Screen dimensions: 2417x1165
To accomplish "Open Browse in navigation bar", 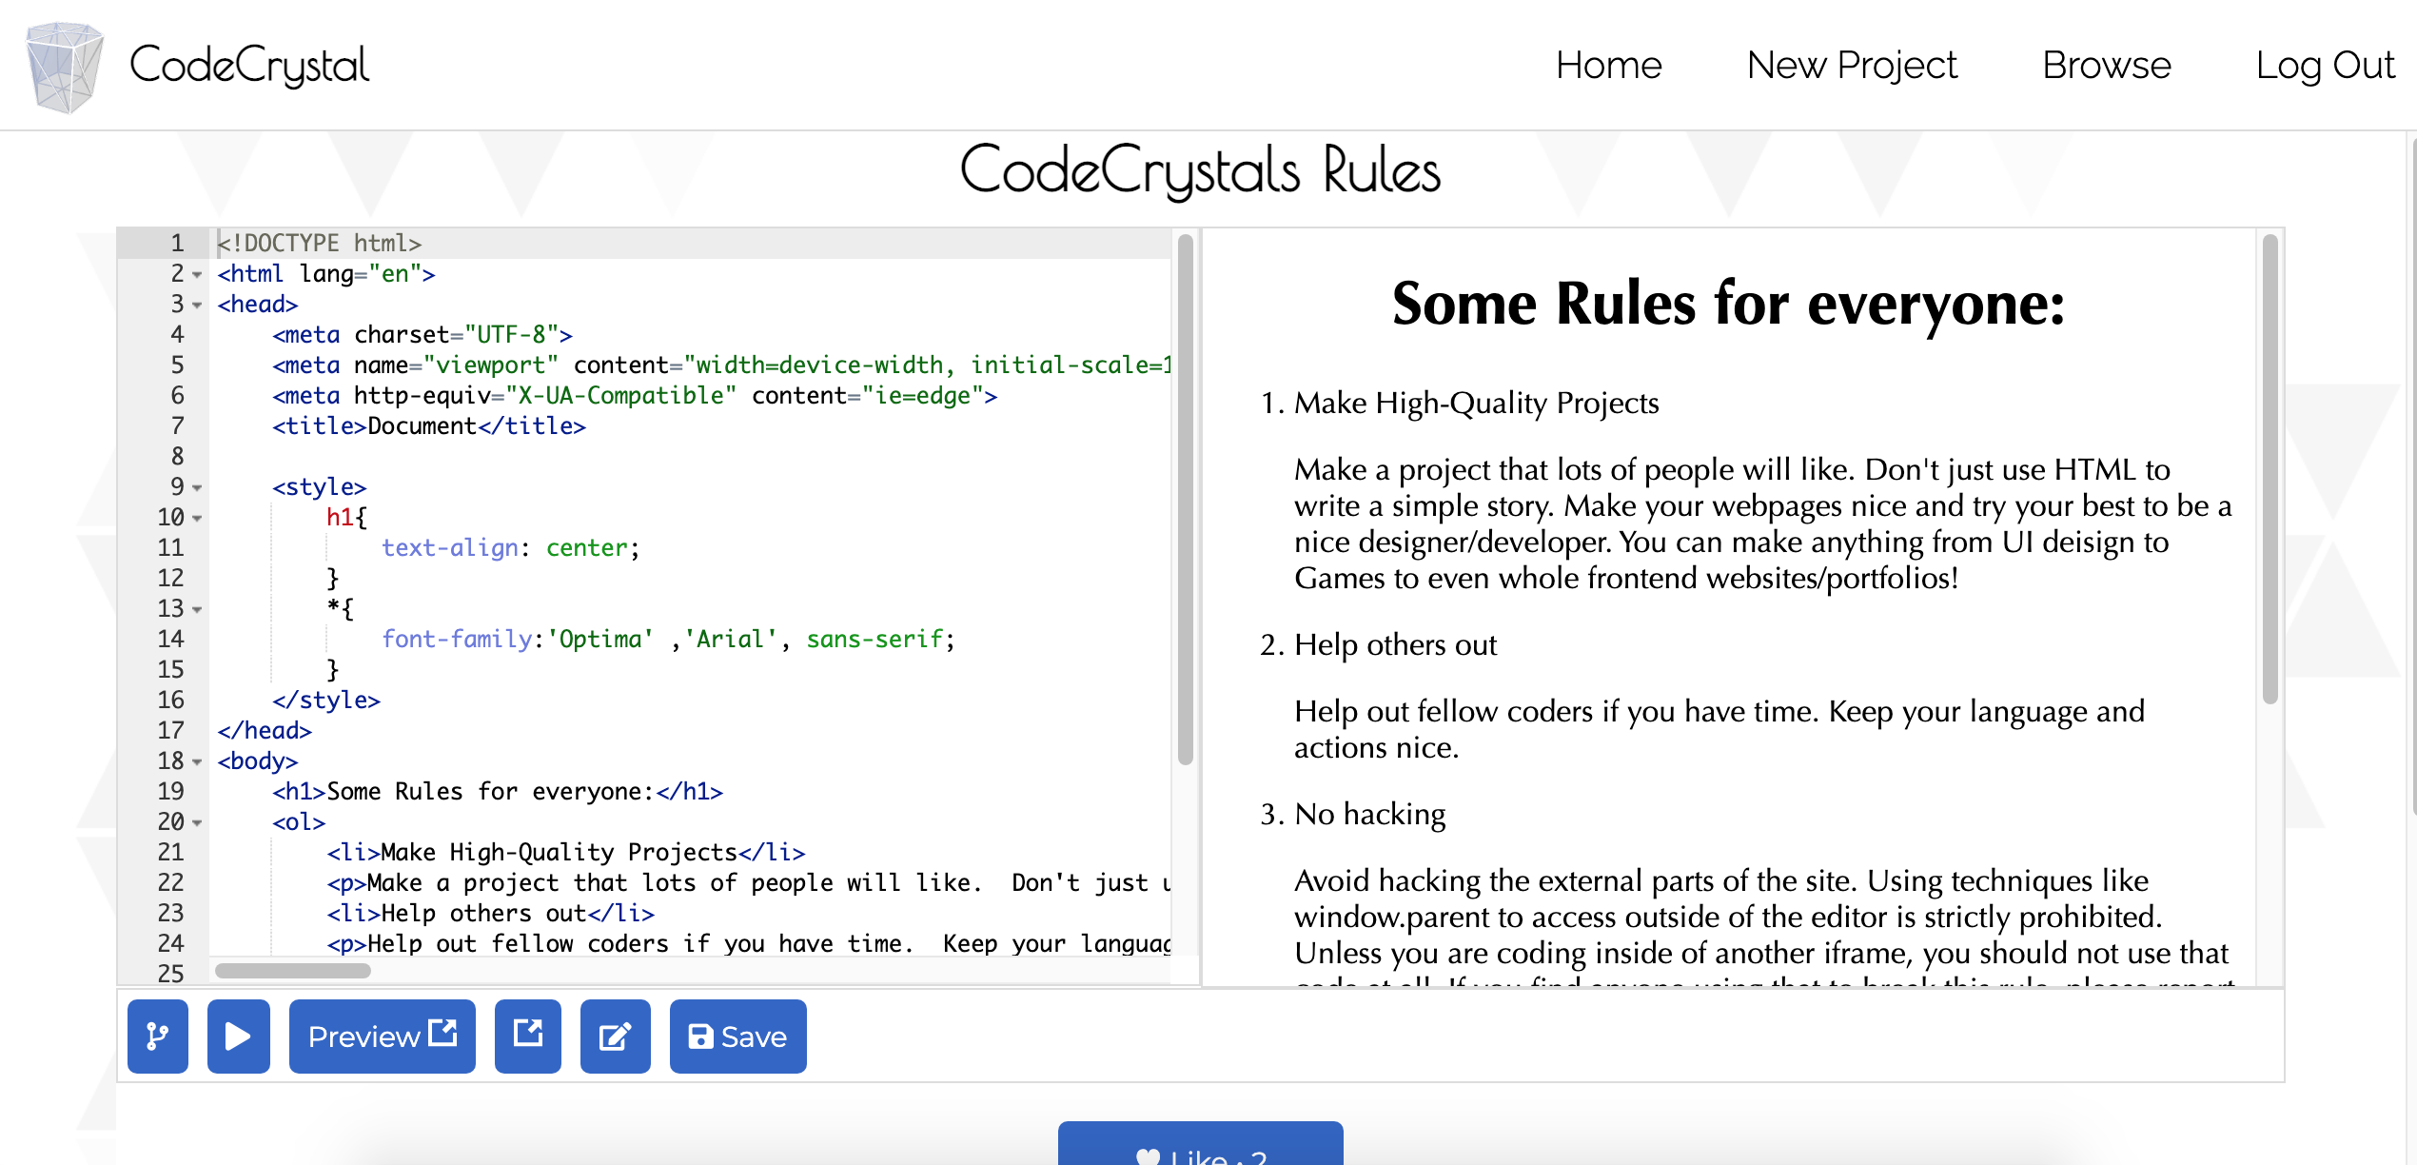I will point(2107,66).
